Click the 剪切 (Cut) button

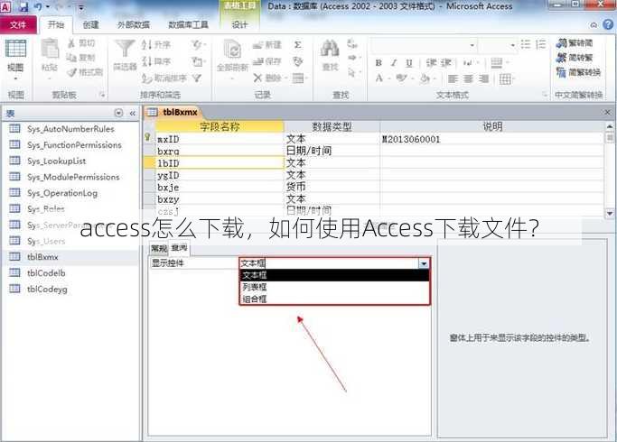81,42
